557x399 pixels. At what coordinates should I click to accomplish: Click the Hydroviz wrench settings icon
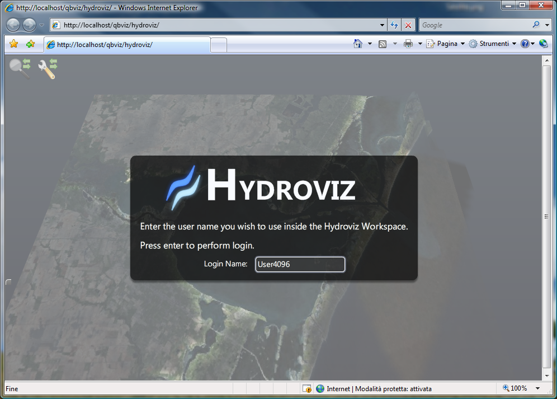click(48, 68)
